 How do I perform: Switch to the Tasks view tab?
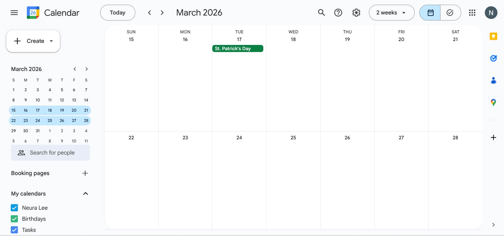pos(450,12)
